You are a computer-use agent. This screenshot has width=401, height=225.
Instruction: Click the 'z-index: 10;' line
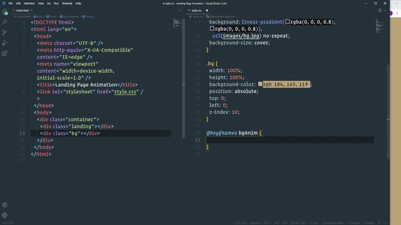(224, 112)
